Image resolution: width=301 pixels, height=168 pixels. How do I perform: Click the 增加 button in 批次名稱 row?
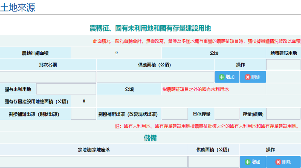(227, 77)
